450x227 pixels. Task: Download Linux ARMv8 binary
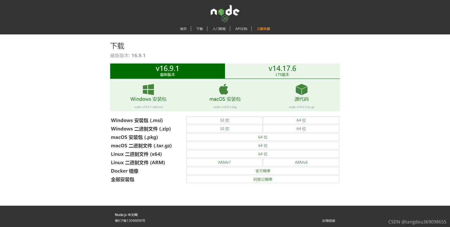301,162
